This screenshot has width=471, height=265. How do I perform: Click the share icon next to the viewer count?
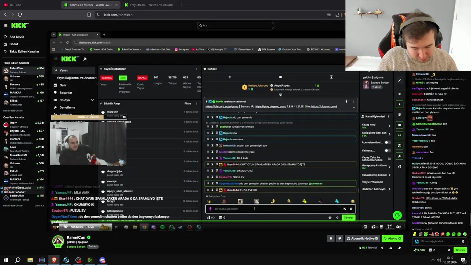click(382, 248)
